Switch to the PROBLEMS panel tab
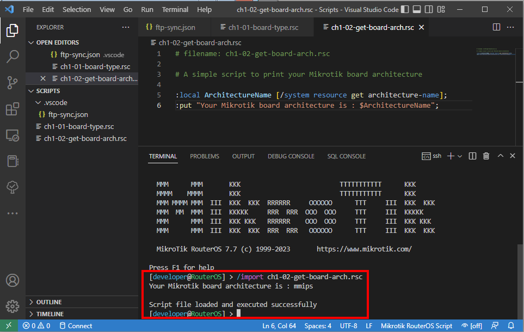Image resolution: width=524 pixels, height=332 pixels. click(x=205, y=156)
